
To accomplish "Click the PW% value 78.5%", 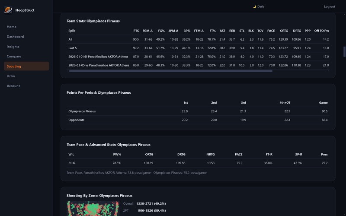I will click(x=117, y=163).
